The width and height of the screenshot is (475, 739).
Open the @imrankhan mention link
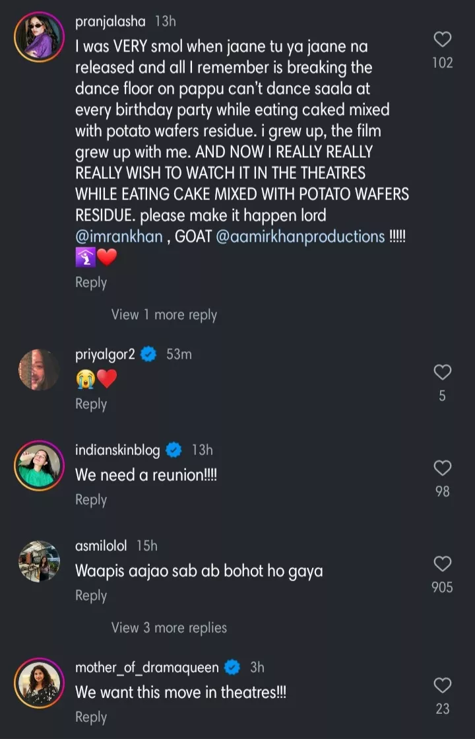[x=119, y=236]
